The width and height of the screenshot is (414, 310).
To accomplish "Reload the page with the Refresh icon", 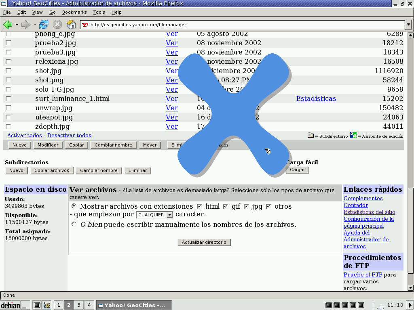I will tap(44, 25).
